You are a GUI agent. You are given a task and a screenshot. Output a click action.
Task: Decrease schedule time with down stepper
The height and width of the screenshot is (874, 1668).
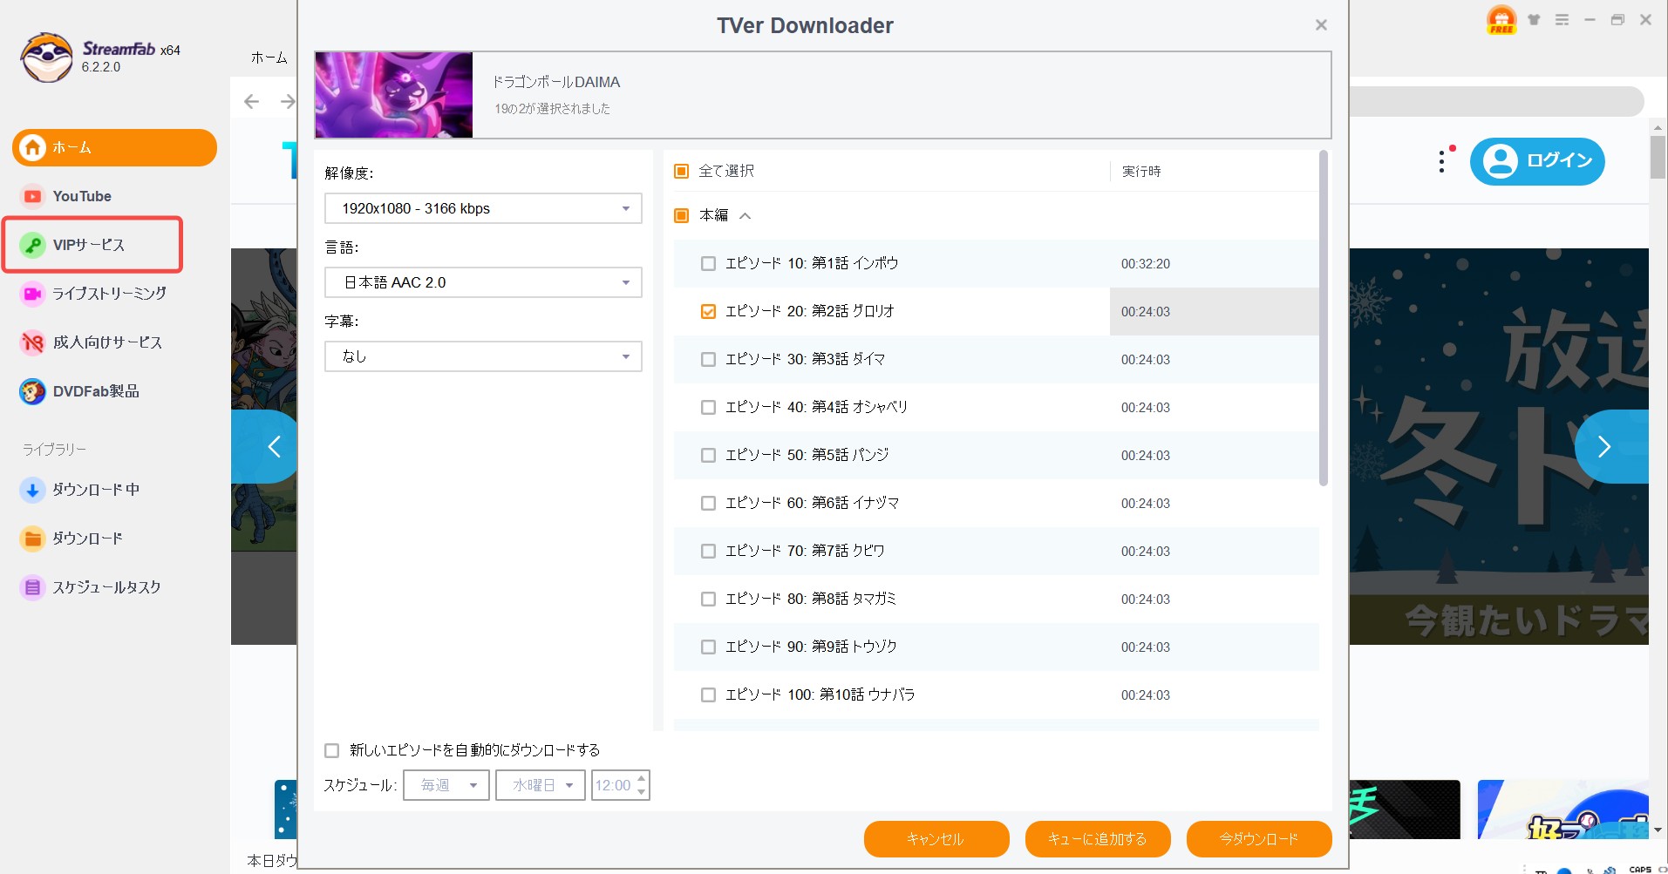tap(642, 792)
